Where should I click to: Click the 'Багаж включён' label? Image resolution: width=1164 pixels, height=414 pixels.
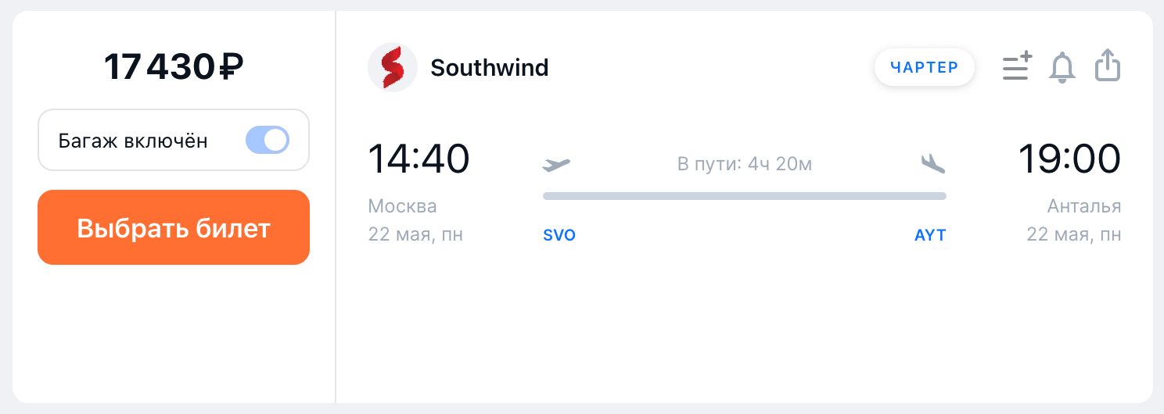click(x=133, y=141)
